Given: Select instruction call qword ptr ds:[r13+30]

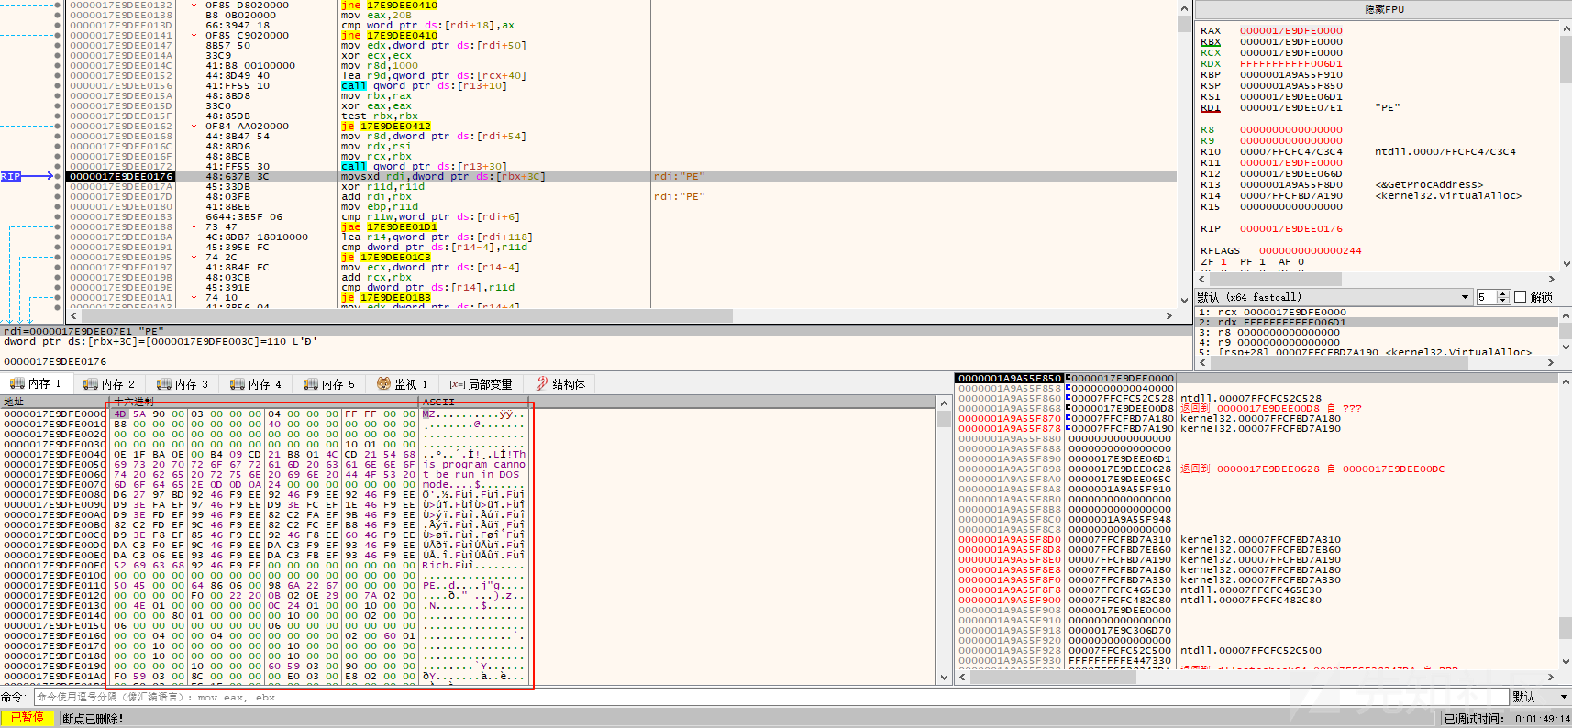Looking at the screenshot, I should [423, 166].
